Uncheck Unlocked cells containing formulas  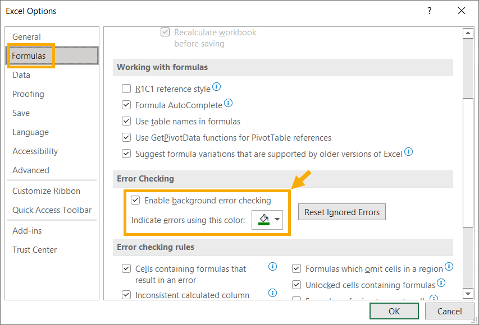[x=296, y=285]
